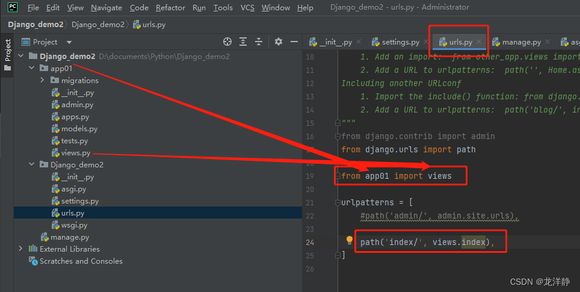Viewport: 580px width, 292px height.
Task: Click the Select Opened File target icon
Action: (227, 42)
